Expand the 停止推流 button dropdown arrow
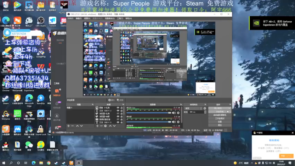Viewport: 295px width, 166px height. pos(229,108)
